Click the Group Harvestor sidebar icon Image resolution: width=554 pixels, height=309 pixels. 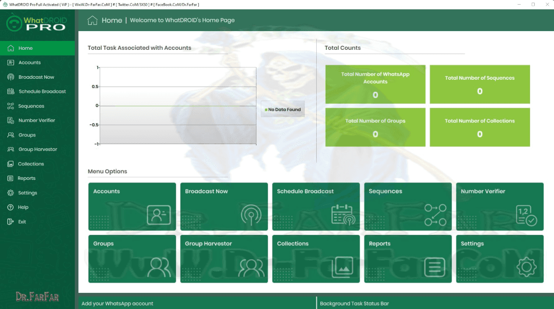point(10,149)
